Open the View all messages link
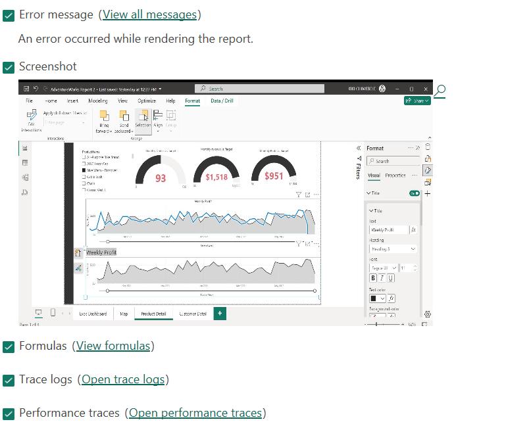Viewport: 529px width, 426px height. coord(149,15)
